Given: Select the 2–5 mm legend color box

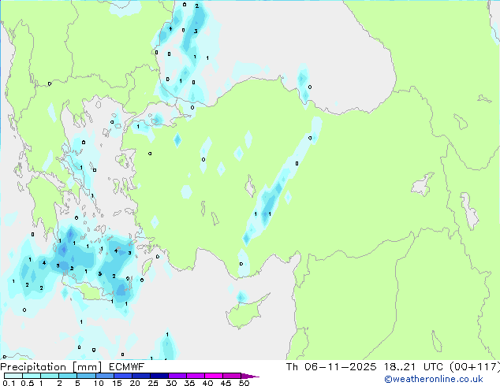Looking at the screenshot, I should pos(68,376).
